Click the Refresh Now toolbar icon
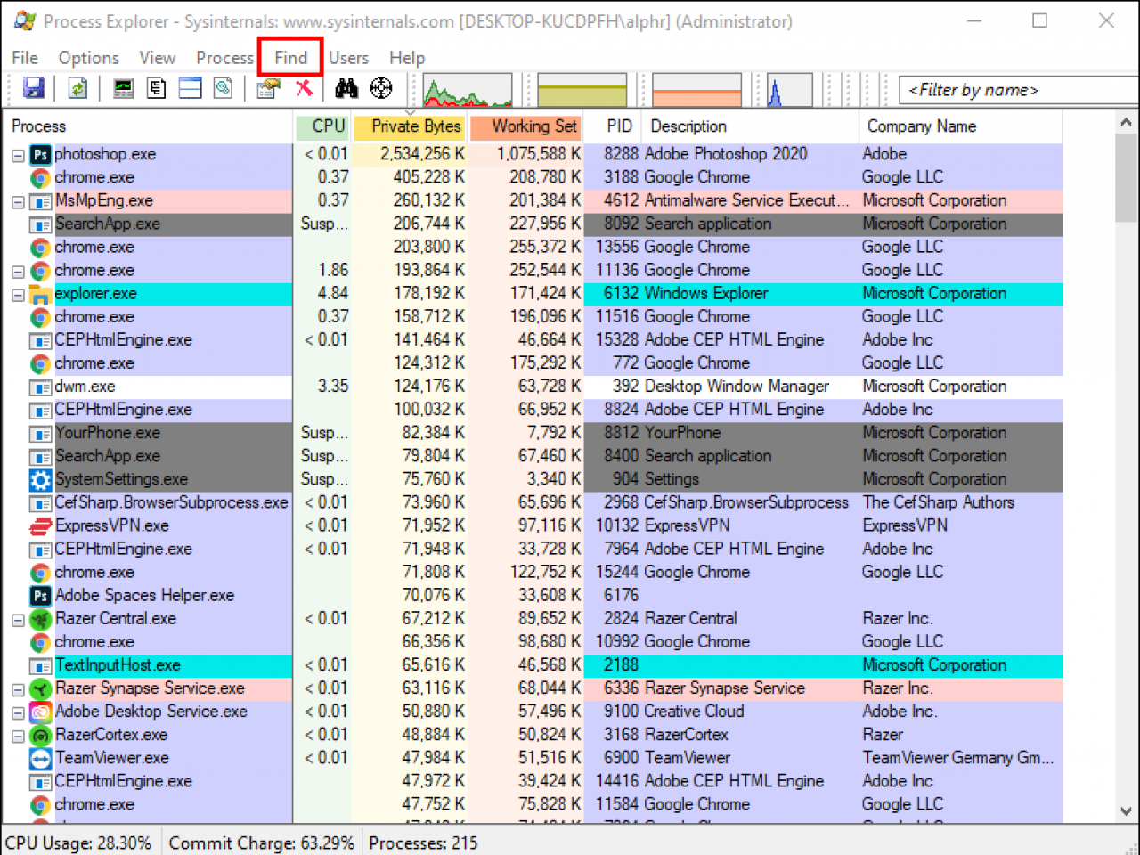This screenshot has height=855, width=1140. pyautogui.click(x=77, y=88)
